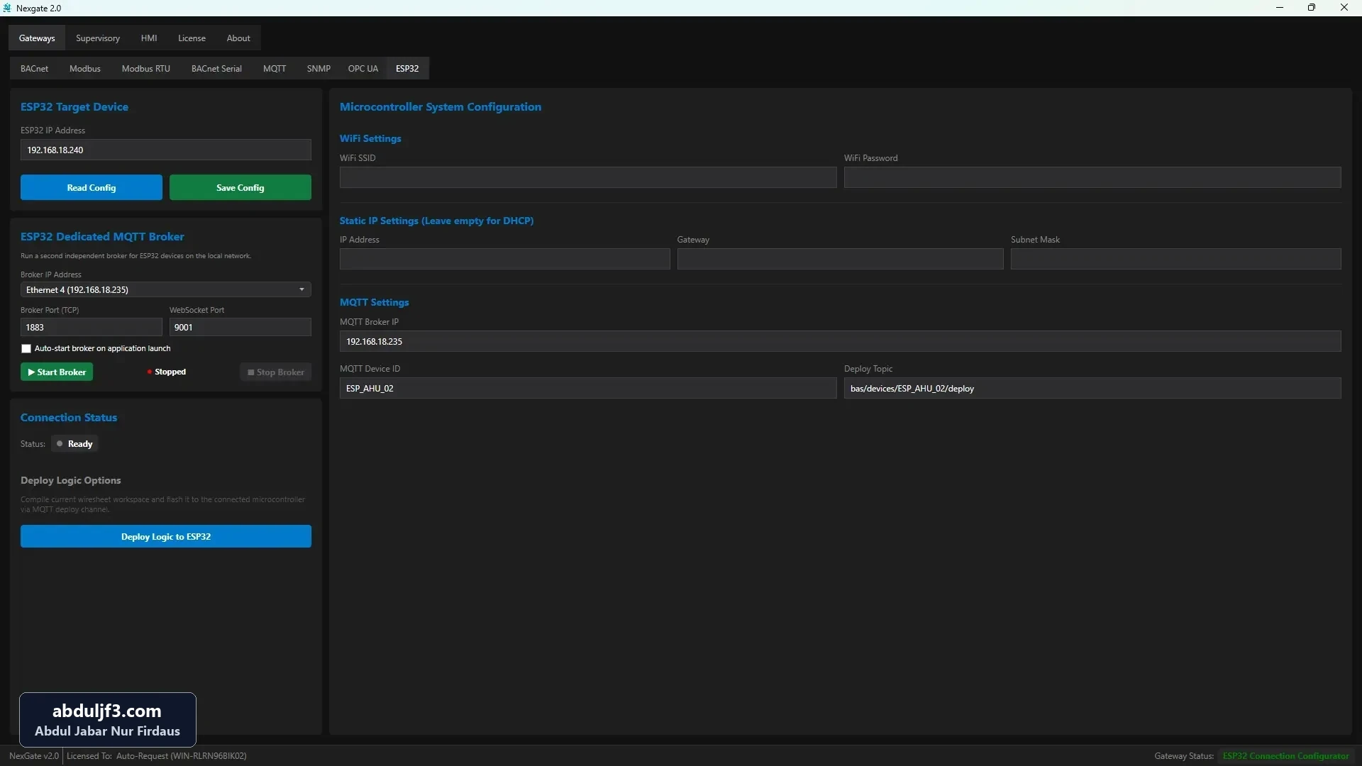Save config to the ESP32
Image resolution: width=1362 pixels, height=766 pixels.
(240, 188)
